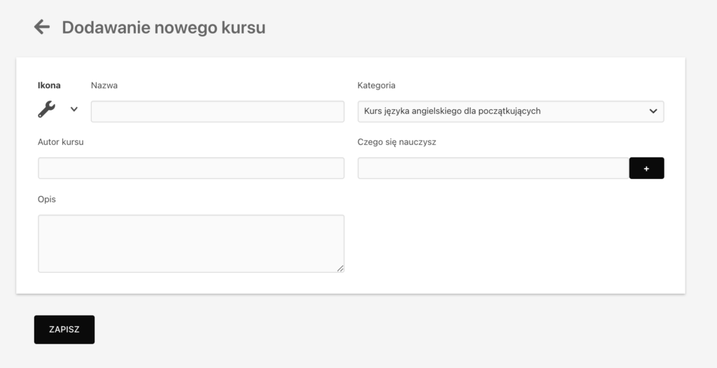Viewport: 717px width, 368px height.
Task: Click the Nazwa field label
Action: (x=104, y=85)
